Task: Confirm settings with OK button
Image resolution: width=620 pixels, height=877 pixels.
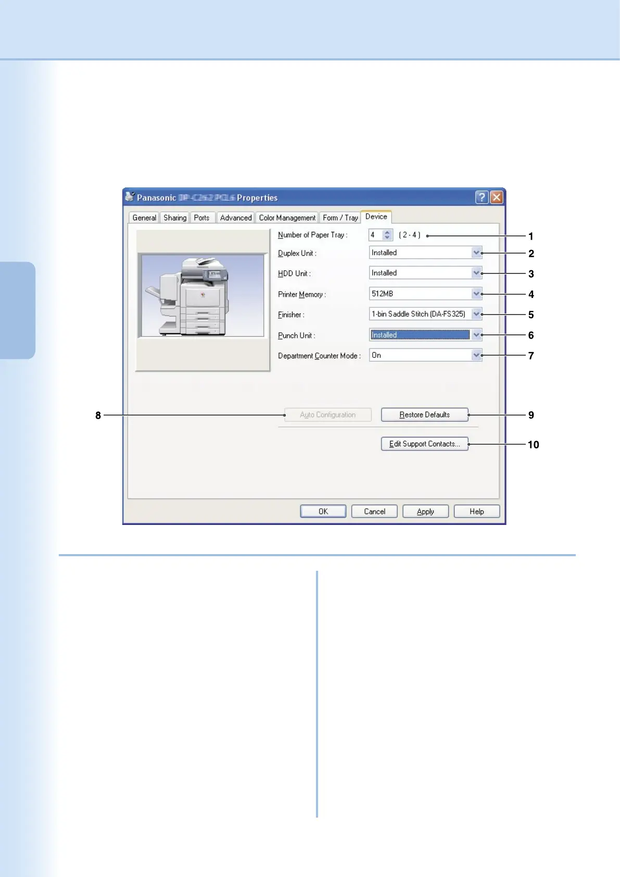Action: (323, 511)
